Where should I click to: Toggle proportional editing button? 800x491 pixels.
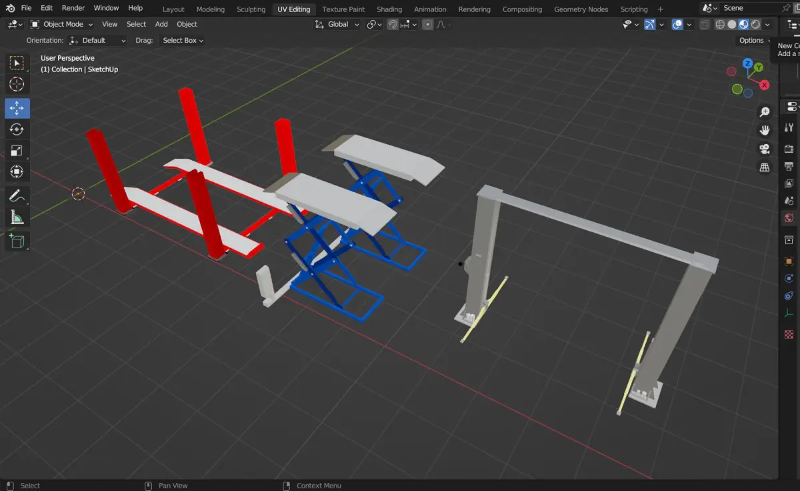click(428, 24)
